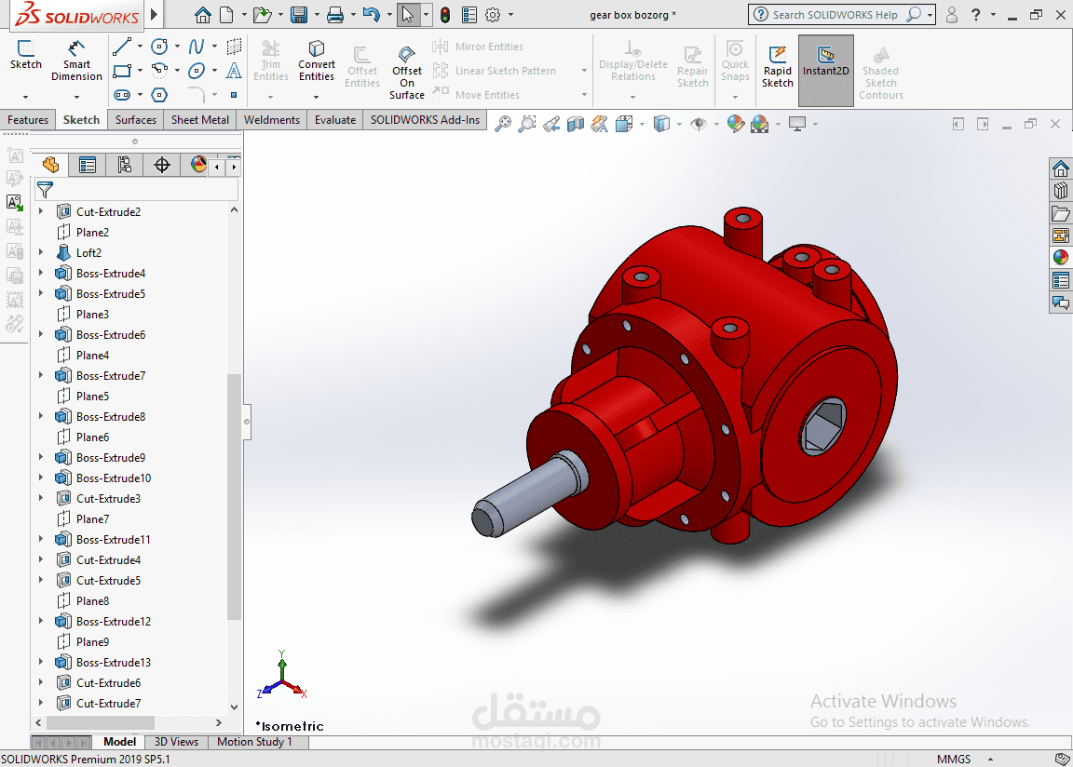Click the filter icon in feature tree
1073x767 pixels.
[x=45, y=189]
